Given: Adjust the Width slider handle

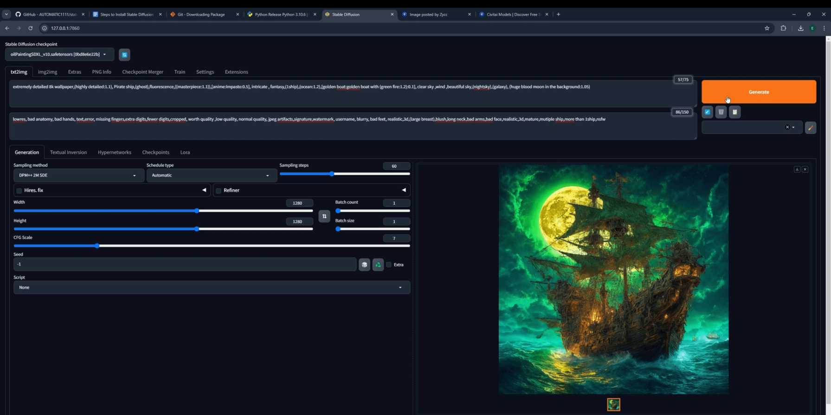Looking at the screenshot, I should pyautogui.click(x=197, y=211).
